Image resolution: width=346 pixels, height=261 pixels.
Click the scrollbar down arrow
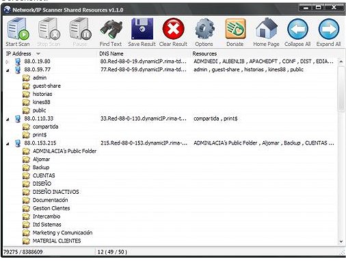(341, 241)
